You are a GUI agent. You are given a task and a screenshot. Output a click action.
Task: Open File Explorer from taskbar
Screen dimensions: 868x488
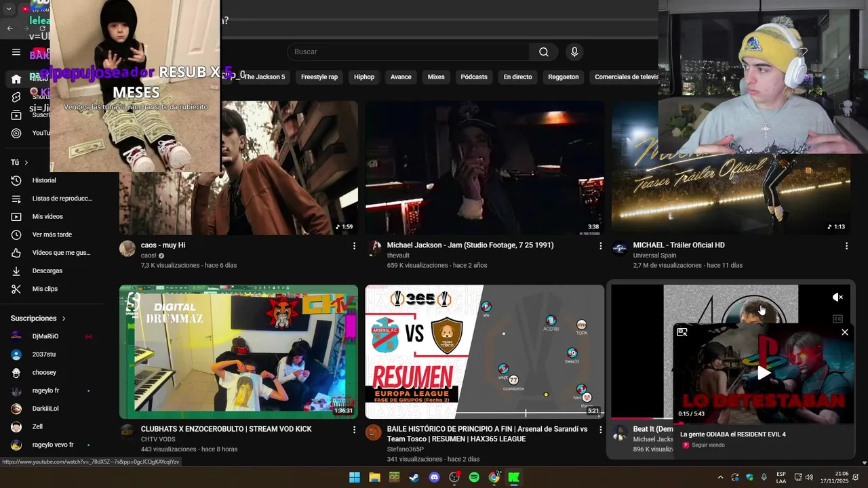pos(374,477)
